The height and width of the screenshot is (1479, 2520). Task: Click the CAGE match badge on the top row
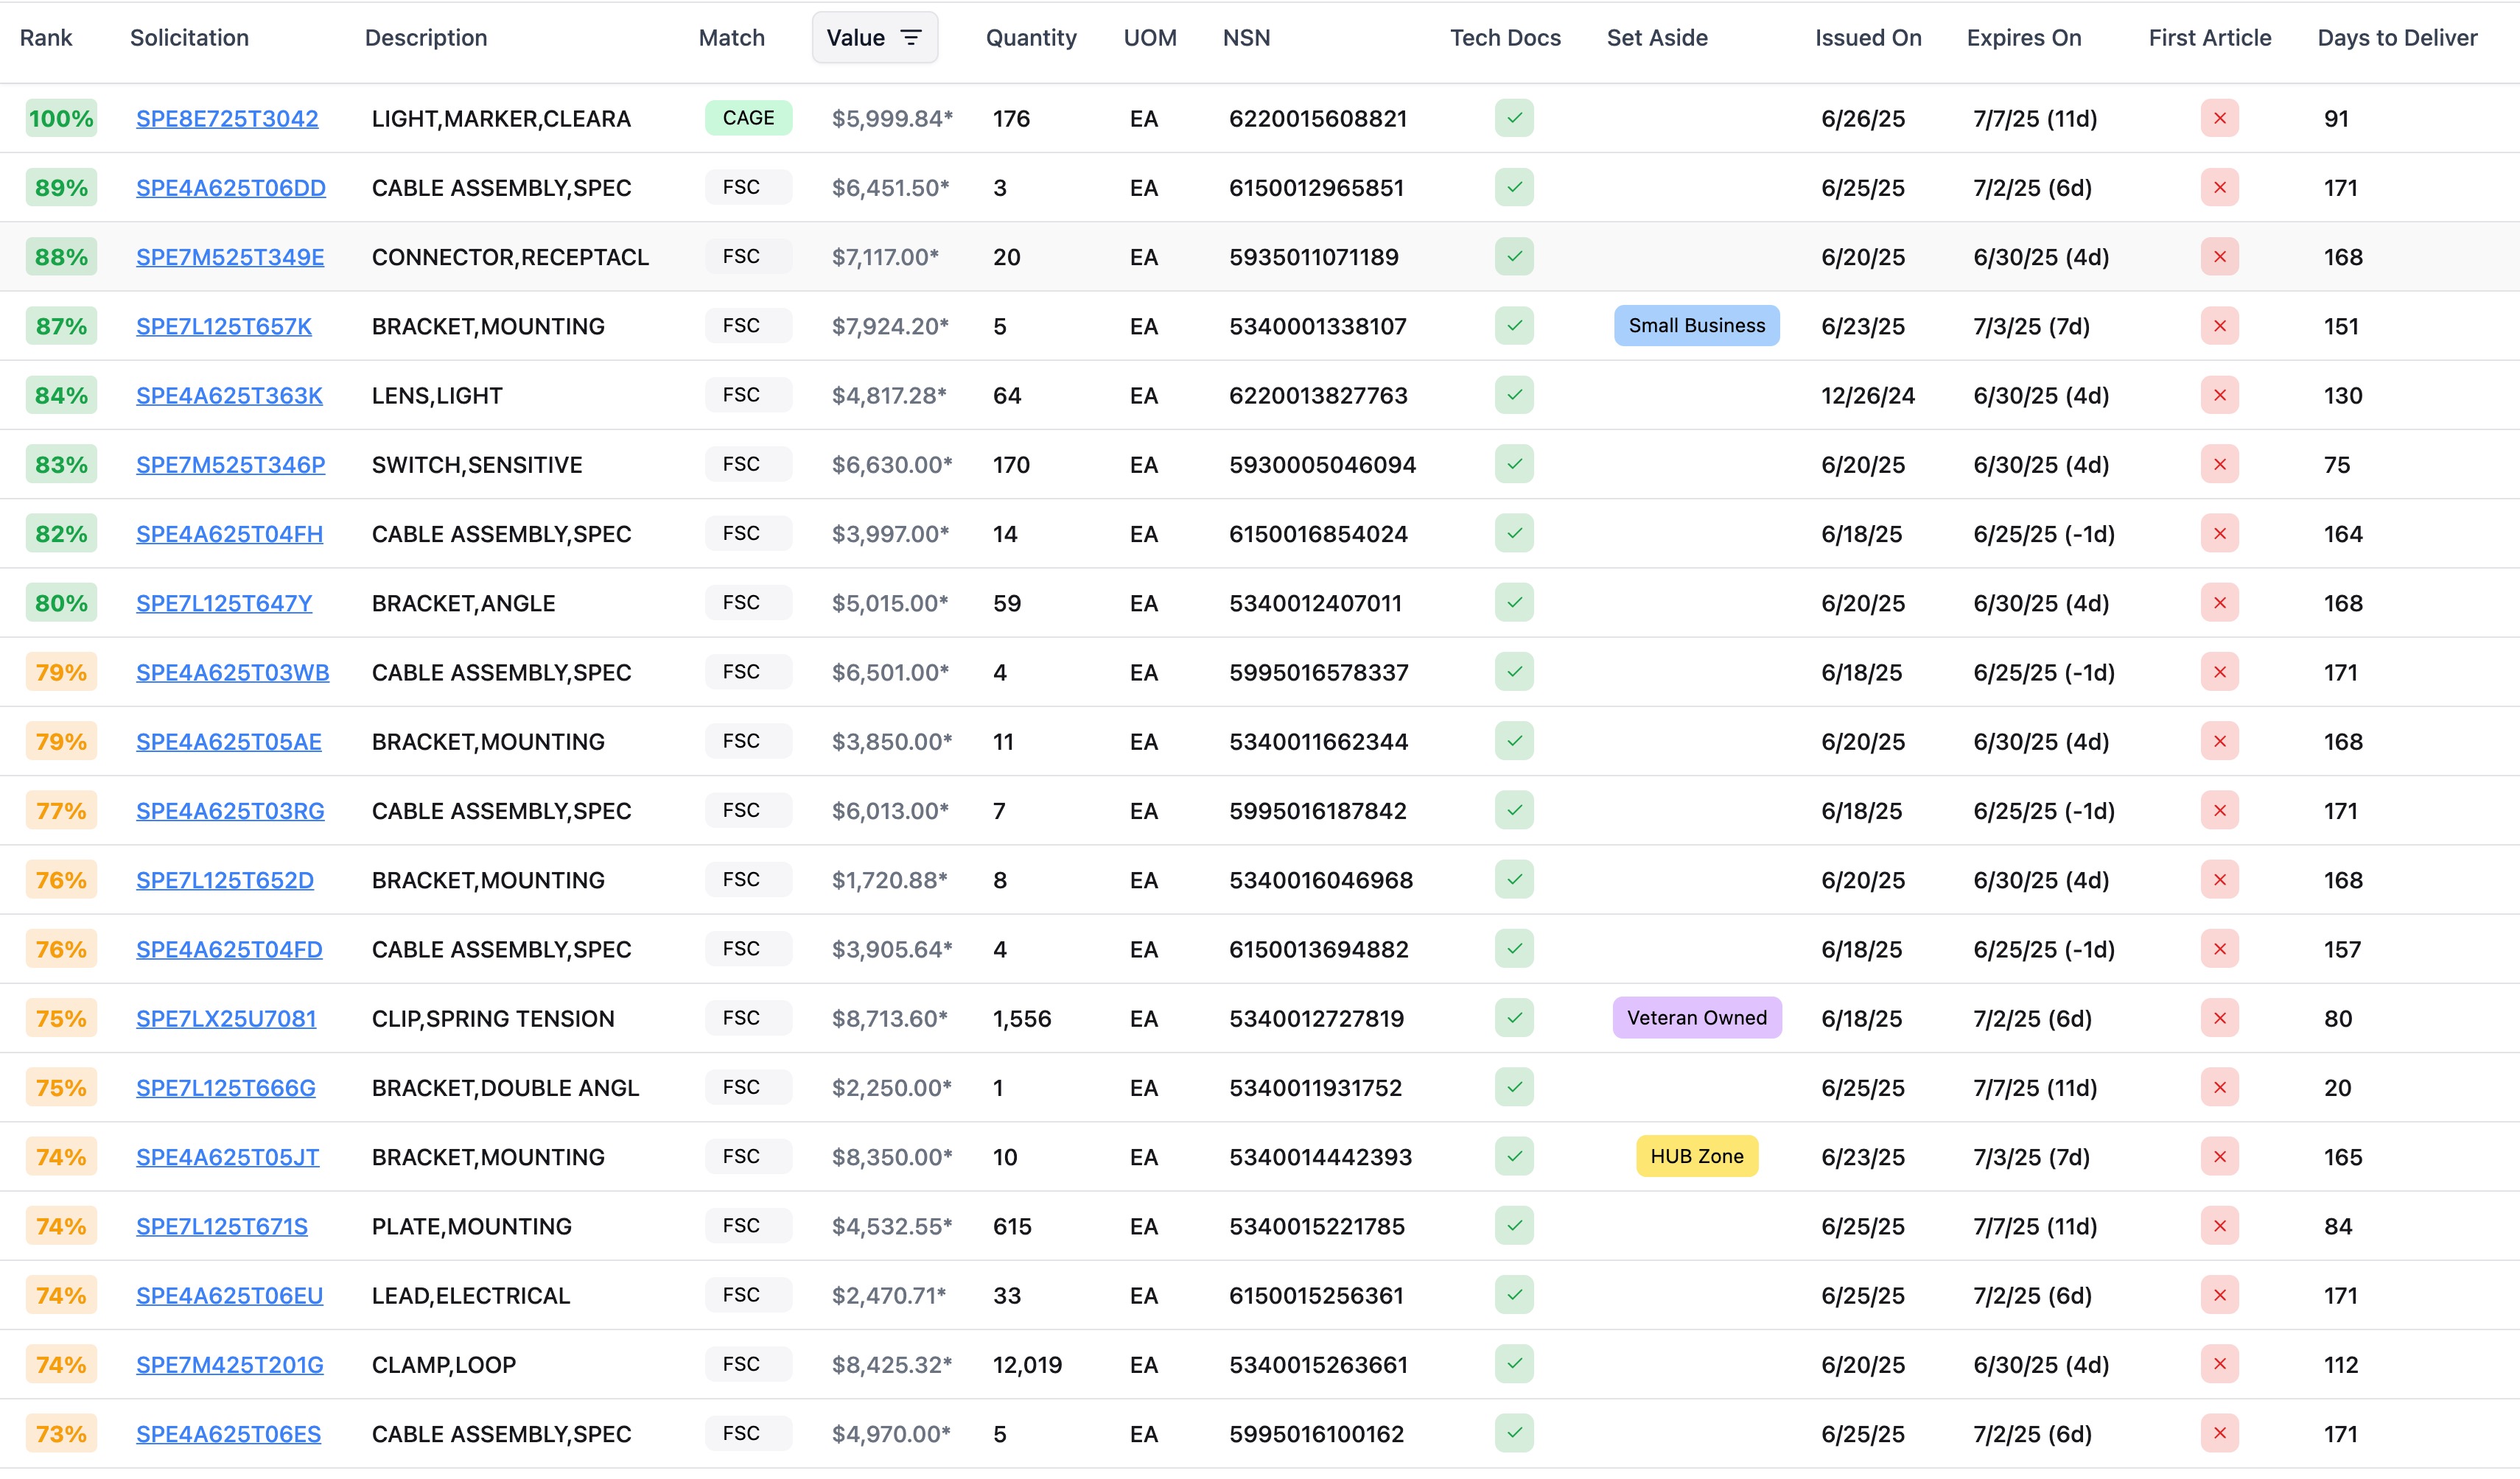click(748, 117)
